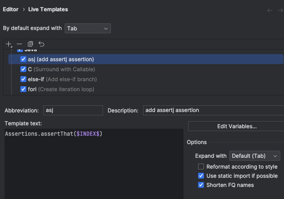Select the C (Surround with Callable) template
Image resolution: width=284 pixels, height=199 pixels.
(x=62, y=69)
